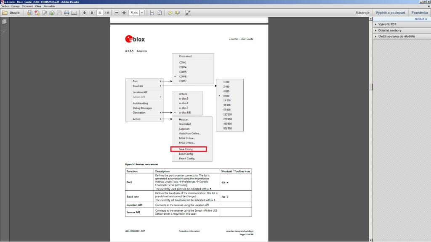Expand the Vytvořit PDF section
This screenshot has height=242, width=431.
(387, 24)
